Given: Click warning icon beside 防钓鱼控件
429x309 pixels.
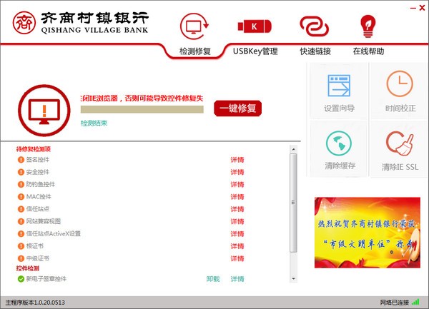Looking at the screenshot, I should [21, 184].
